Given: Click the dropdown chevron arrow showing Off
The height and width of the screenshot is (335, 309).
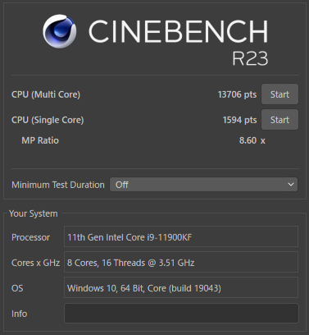Looking at the screenshot, I should coord(291,185).
